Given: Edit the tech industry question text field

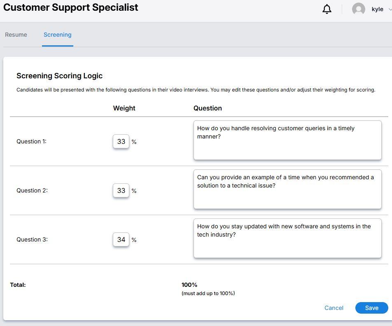Looking at the screenshot, I should (x=287, y=238).
